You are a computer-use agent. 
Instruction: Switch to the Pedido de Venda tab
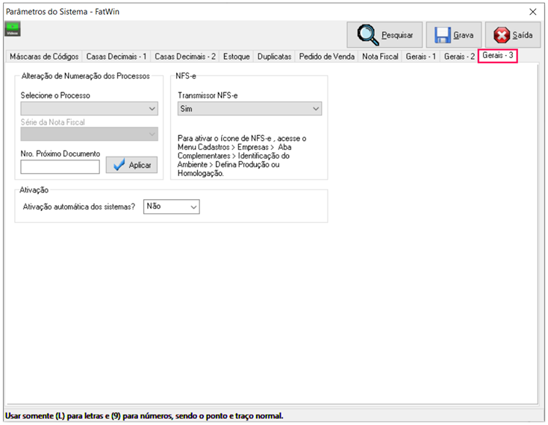click(x=326, y=57)
